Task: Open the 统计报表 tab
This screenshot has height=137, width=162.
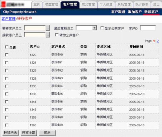Action: (x=142, y=5)
